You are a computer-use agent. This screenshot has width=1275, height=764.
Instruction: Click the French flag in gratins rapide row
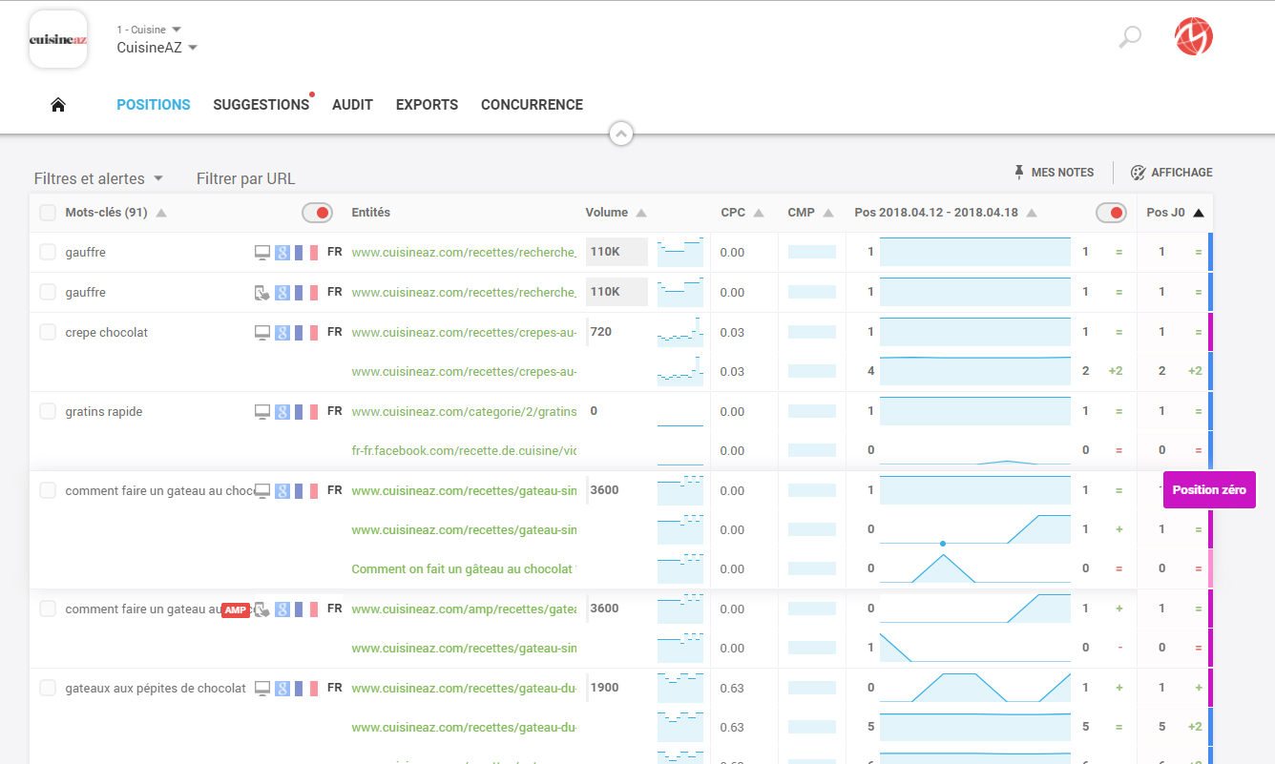click(305, 412)
